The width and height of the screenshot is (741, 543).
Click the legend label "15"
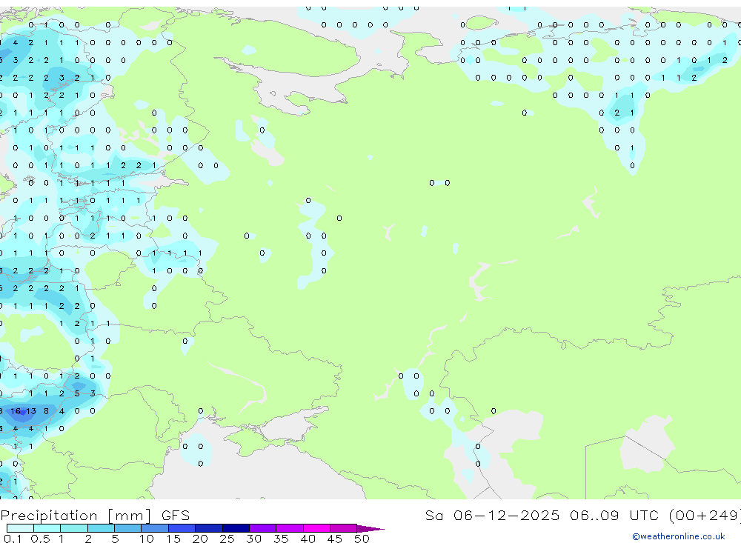point(173,539)
